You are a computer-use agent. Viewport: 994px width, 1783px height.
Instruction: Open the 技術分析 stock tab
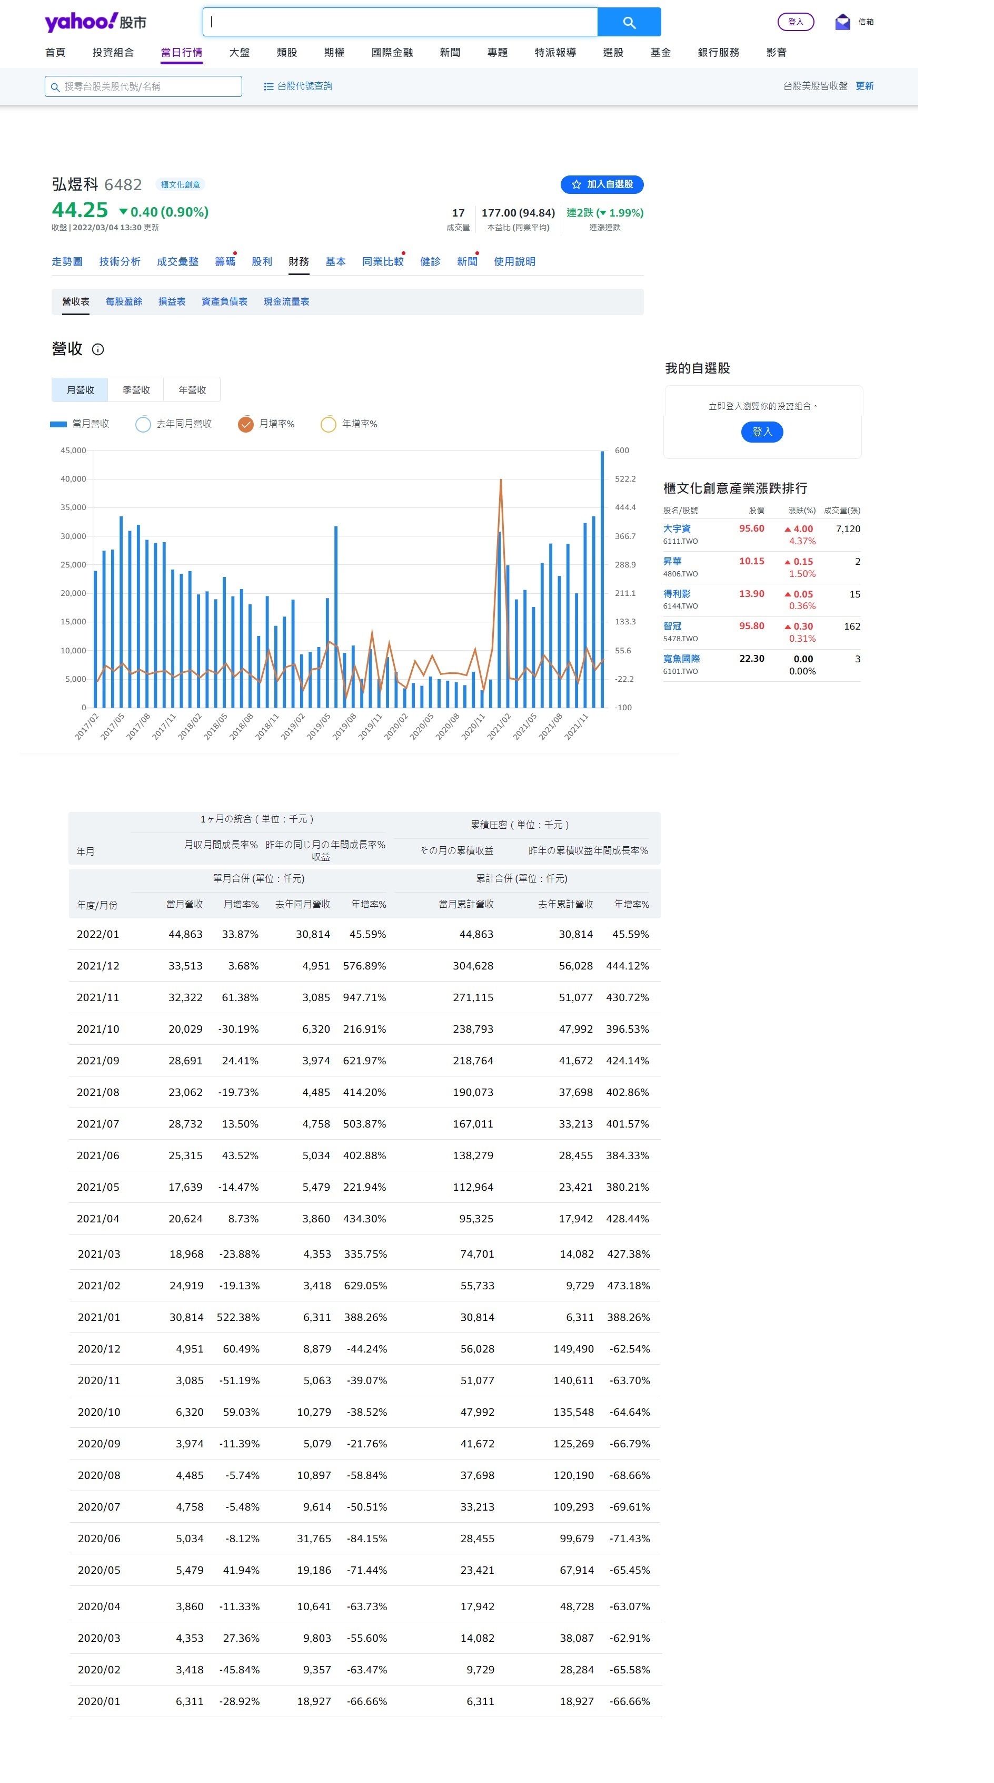[x=120, y=262]
